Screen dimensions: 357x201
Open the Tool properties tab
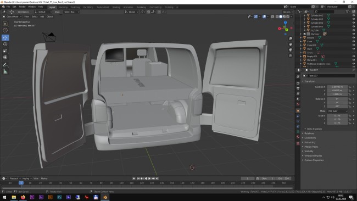(298, 76)
